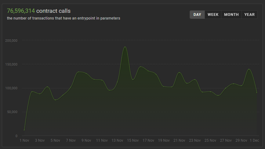This screenshot has width=265, height=149.
Task: Click the peak data point near 30 Nov
Action: pyautogui.click(x=249, y=69)
